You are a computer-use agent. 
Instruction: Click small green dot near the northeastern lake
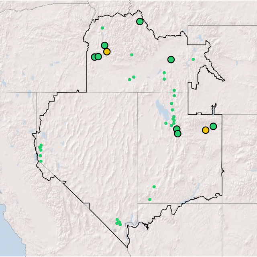(193, 59)
